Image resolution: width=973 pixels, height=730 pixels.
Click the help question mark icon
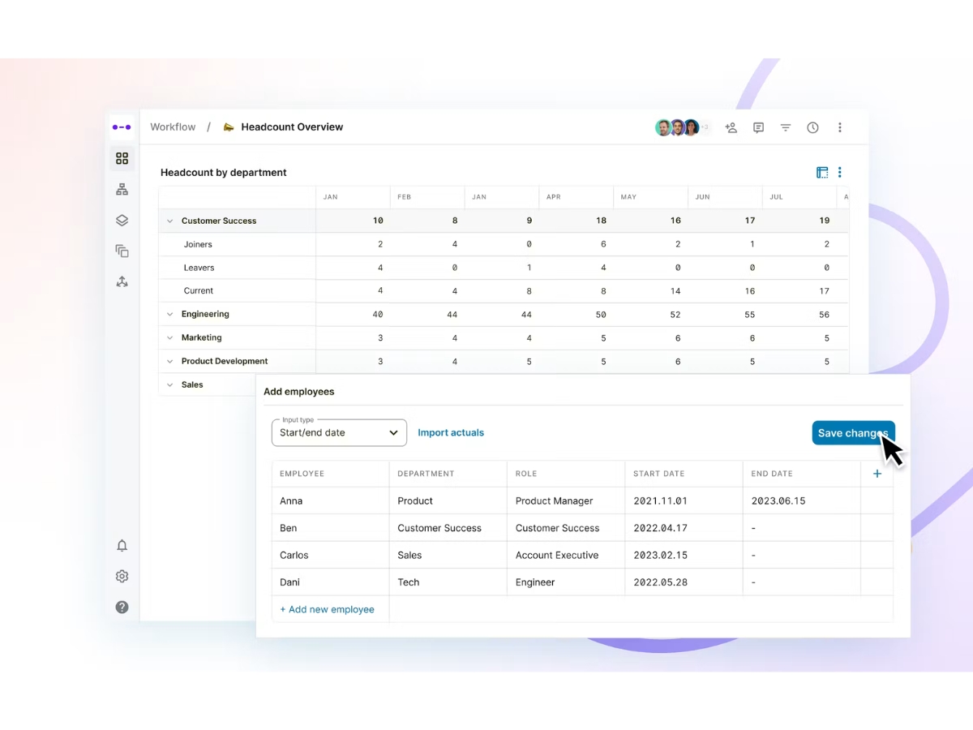pos(122,607)
